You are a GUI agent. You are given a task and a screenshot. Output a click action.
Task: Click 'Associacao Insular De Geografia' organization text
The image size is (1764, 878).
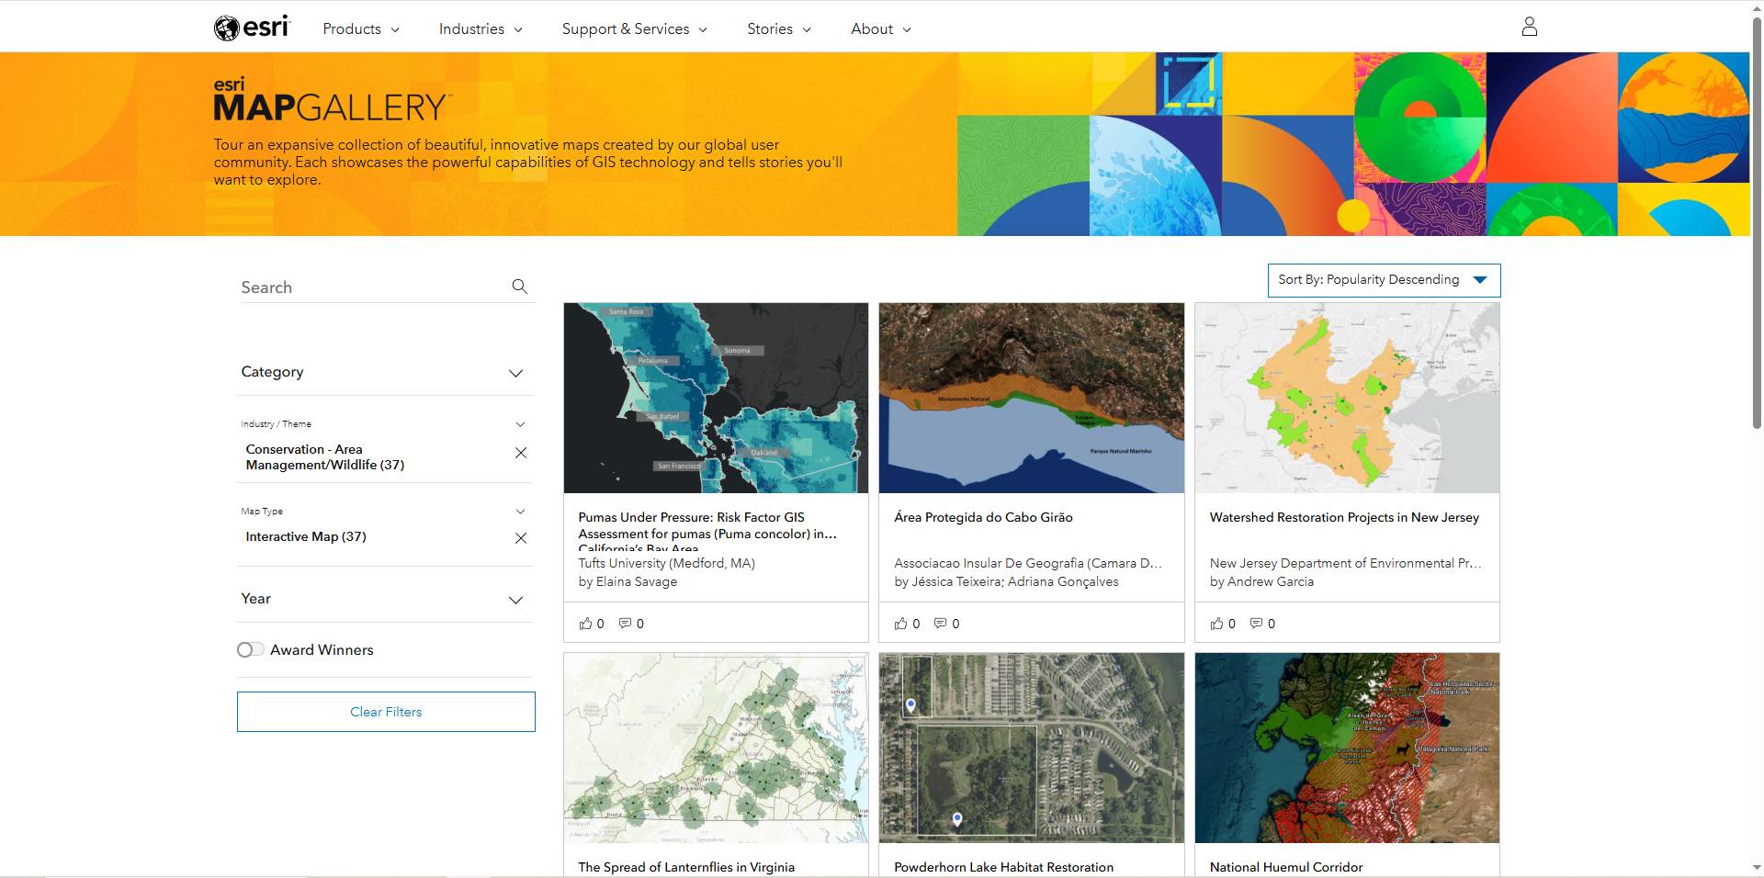click(x=1028, y=563)
